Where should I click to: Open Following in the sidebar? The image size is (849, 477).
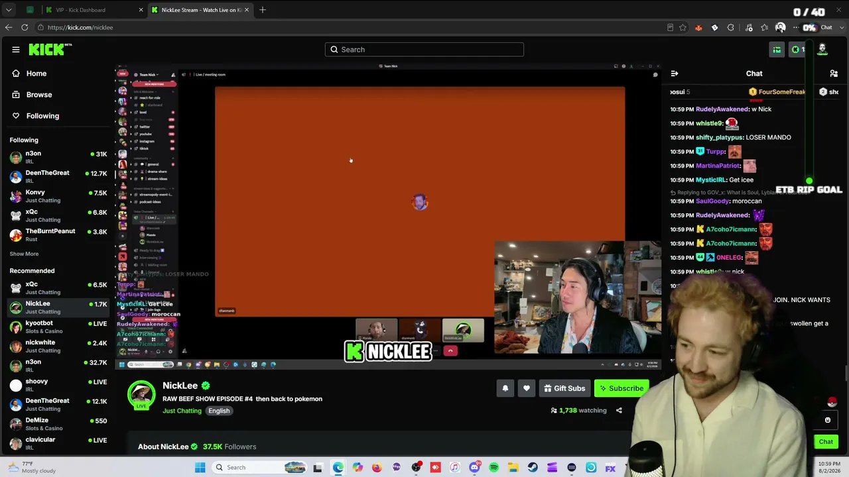click(42, 116)
